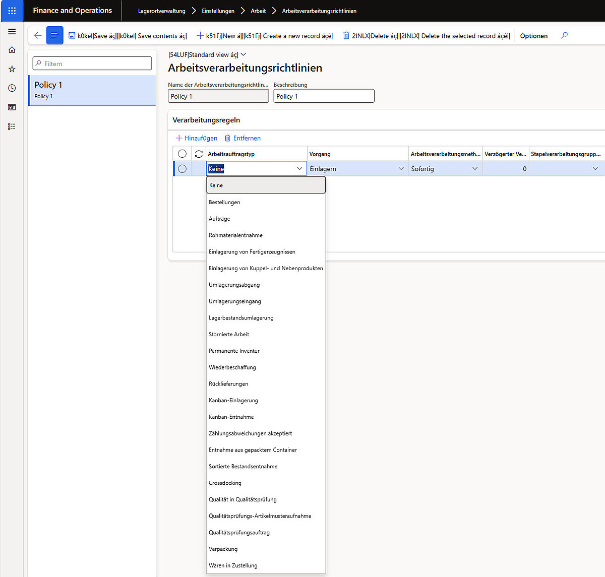Click the refresh icon in grid header
Viewport: 605px width, 577px height.
pos(199,154)
